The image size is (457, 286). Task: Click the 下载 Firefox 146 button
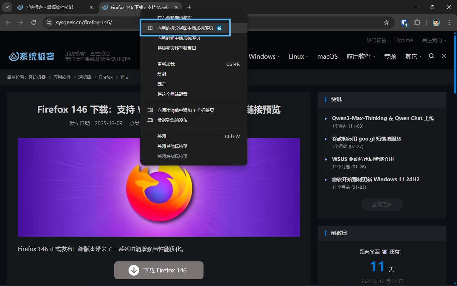click(x=159, y=270)
